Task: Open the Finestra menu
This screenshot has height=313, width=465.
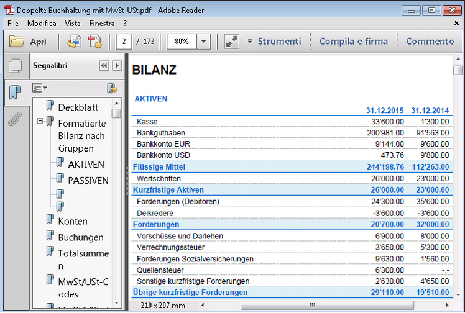Action: [x=102, y=24]
